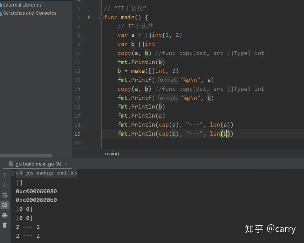Click the '[]' console output line
Screen dimensions: 304x243
click(19, 182)
